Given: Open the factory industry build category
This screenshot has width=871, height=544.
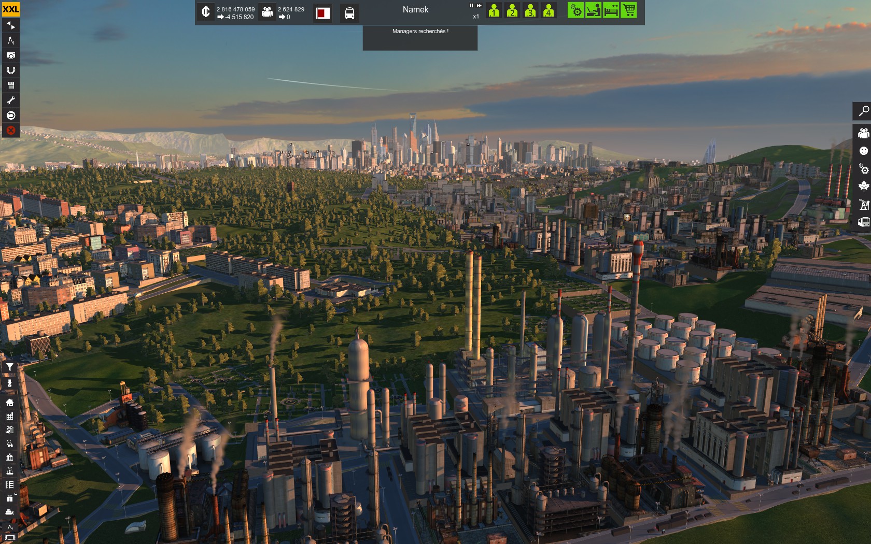Looking at the screenshot, I should tap(9, 416).
